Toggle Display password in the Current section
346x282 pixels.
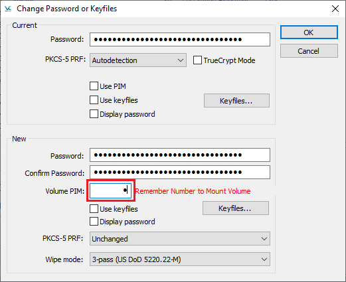pos(94,114)
